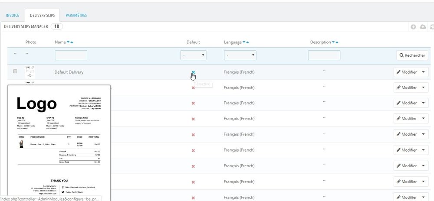Focus the Name filter input field
The height and width of the screenshot is (201, 434).
click(71, 55)
